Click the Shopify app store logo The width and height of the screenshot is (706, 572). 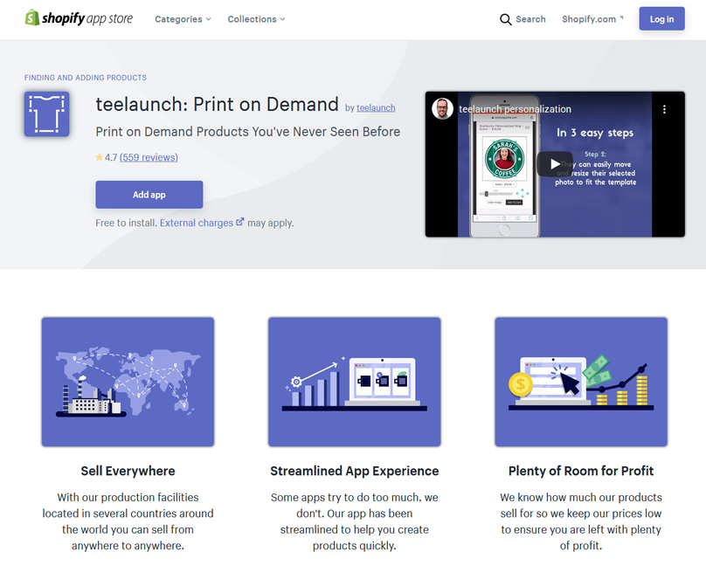79,18
